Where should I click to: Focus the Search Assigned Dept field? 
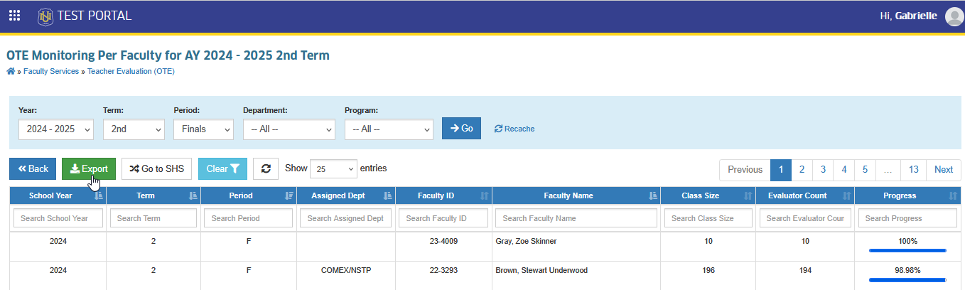[x=345, y=218]
